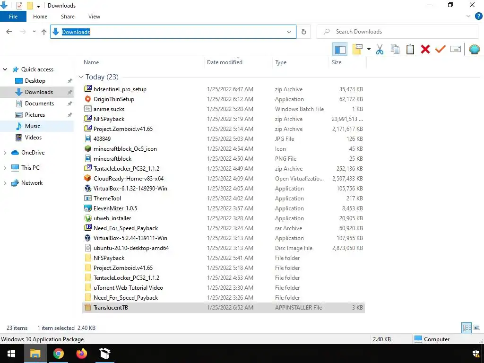Click the Search Downloads field
The width and height of the screenshot is (484, 363).
(x=398, y=32)
